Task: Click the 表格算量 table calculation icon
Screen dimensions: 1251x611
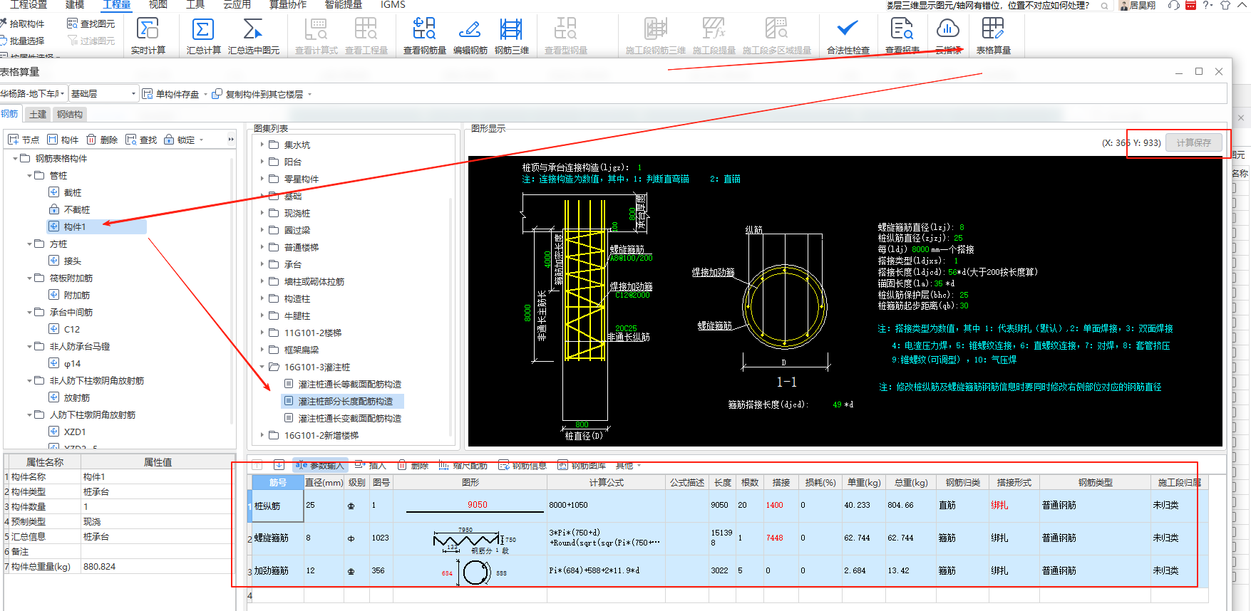Action: [x=992, y=28]
